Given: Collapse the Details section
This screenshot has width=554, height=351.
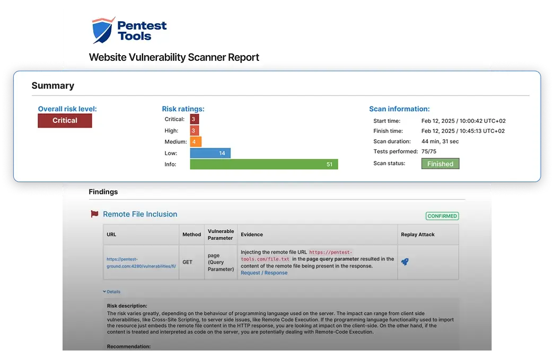Looking at the screenshot, I should (x=112, y=291).
